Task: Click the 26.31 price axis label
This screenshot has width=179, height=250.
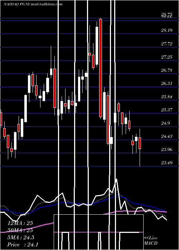Action: 167,83
